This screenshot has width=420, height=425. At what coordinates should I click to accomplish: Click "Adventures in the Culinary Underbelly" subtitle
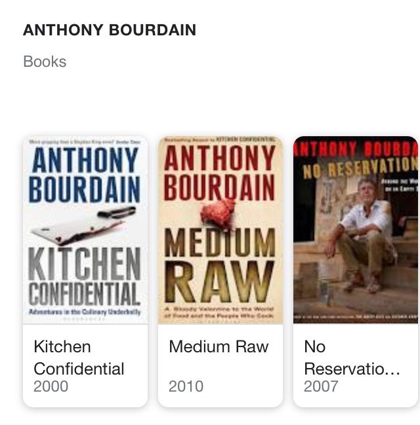[x=85, y=312]
